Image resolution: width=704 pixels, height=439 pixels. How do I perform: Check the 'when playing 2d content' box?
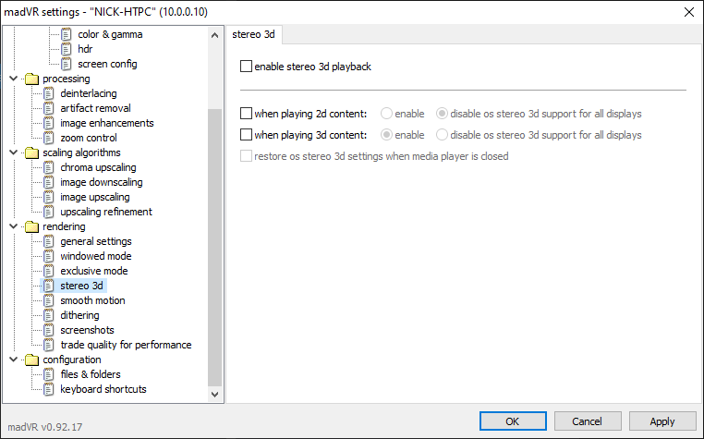246,114
